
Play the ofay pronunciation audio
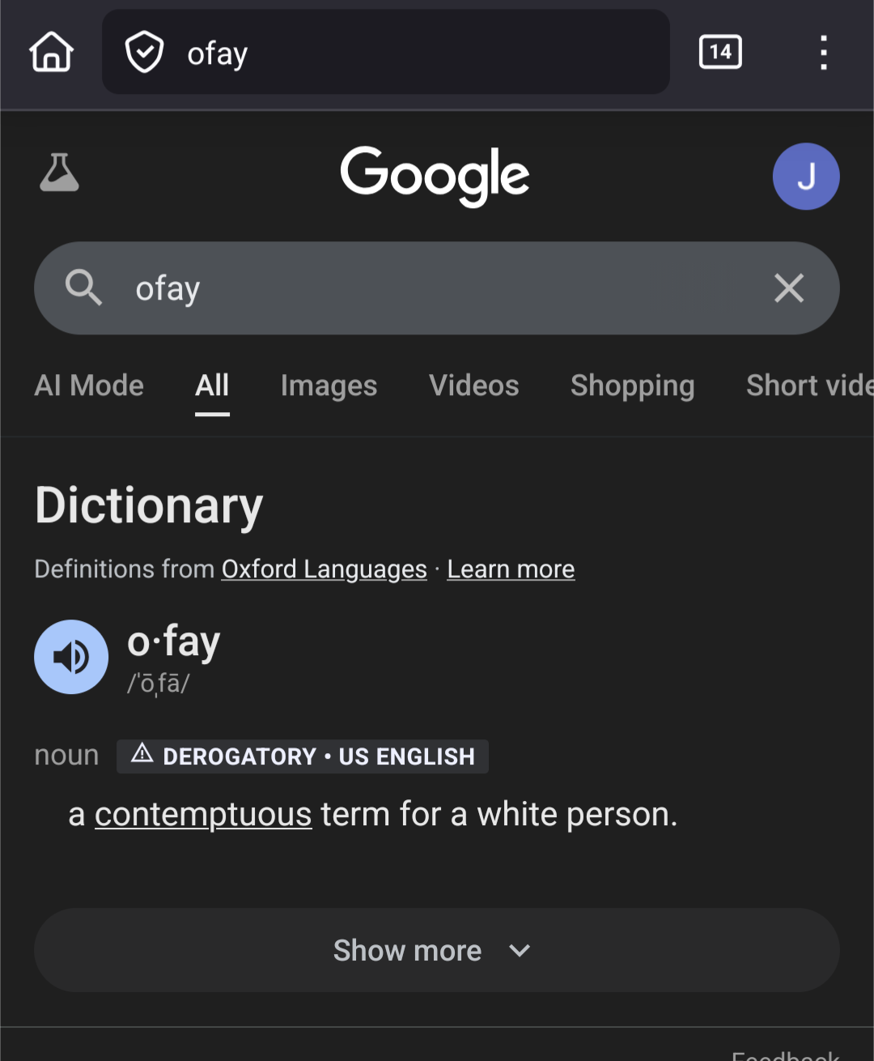pyautogui.click(x=71, y=657)
